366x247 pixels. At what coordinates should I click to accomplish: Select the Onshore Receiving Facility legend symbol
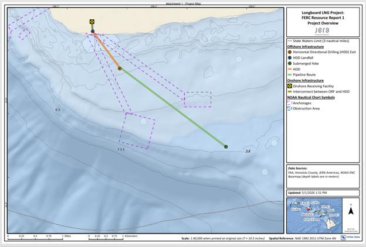[x=290, y=86]
